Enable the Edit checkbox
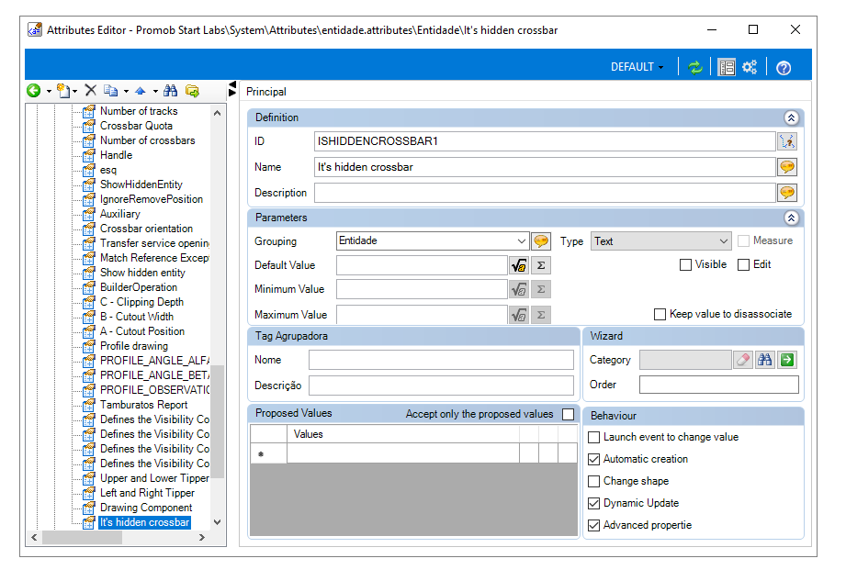The width and height of the screenshot is (846, 581). (x=743, y=264)
